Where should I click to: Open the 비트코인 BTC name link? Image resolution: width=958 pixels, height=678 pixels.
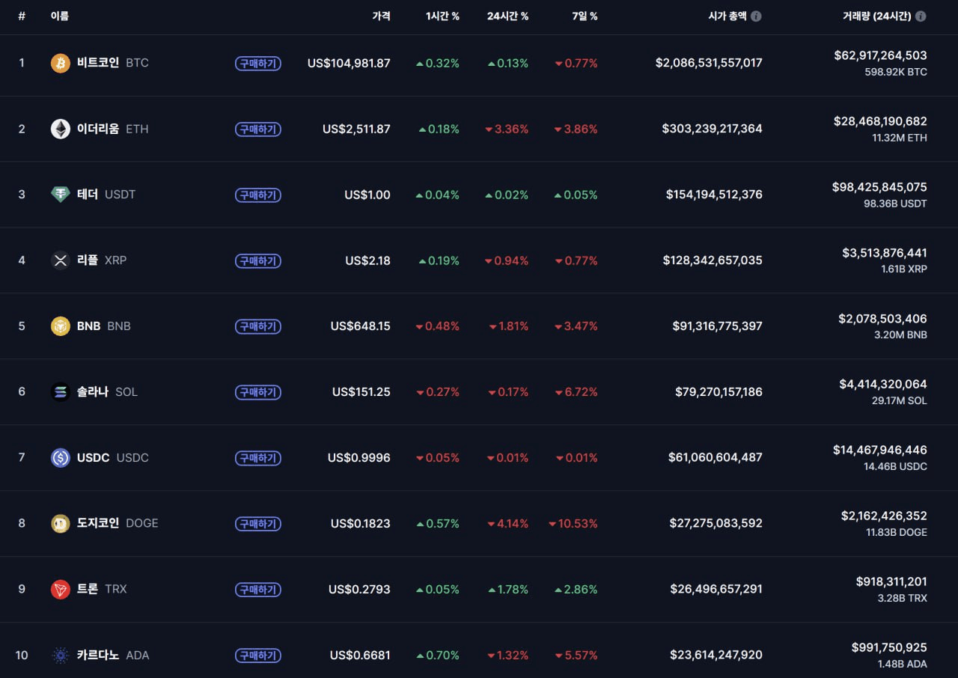click(x=112, y=63)
